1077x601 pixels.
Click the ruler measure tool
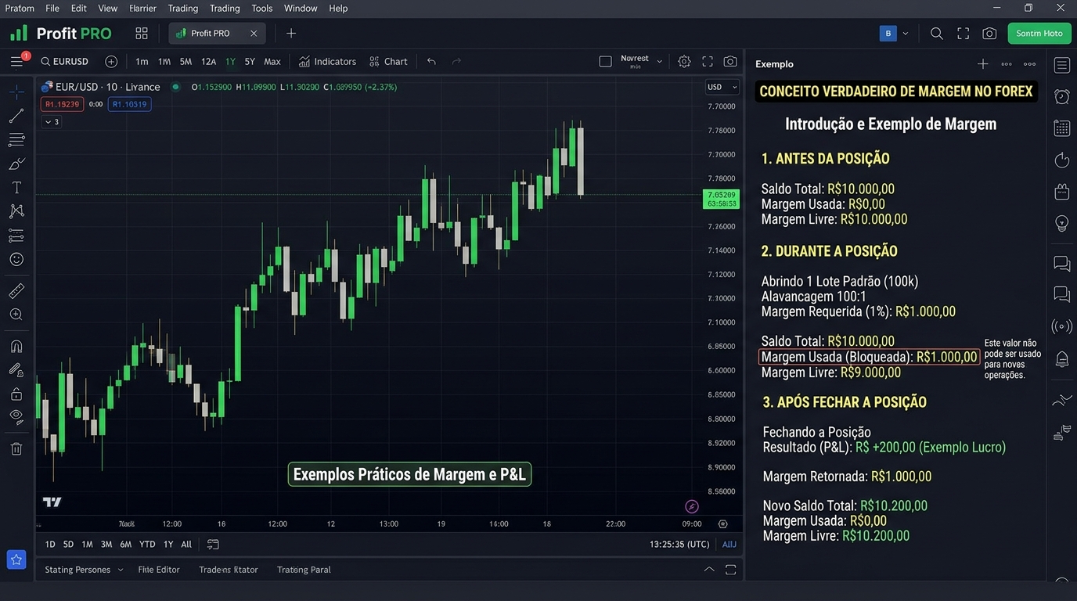pos(16,291)
